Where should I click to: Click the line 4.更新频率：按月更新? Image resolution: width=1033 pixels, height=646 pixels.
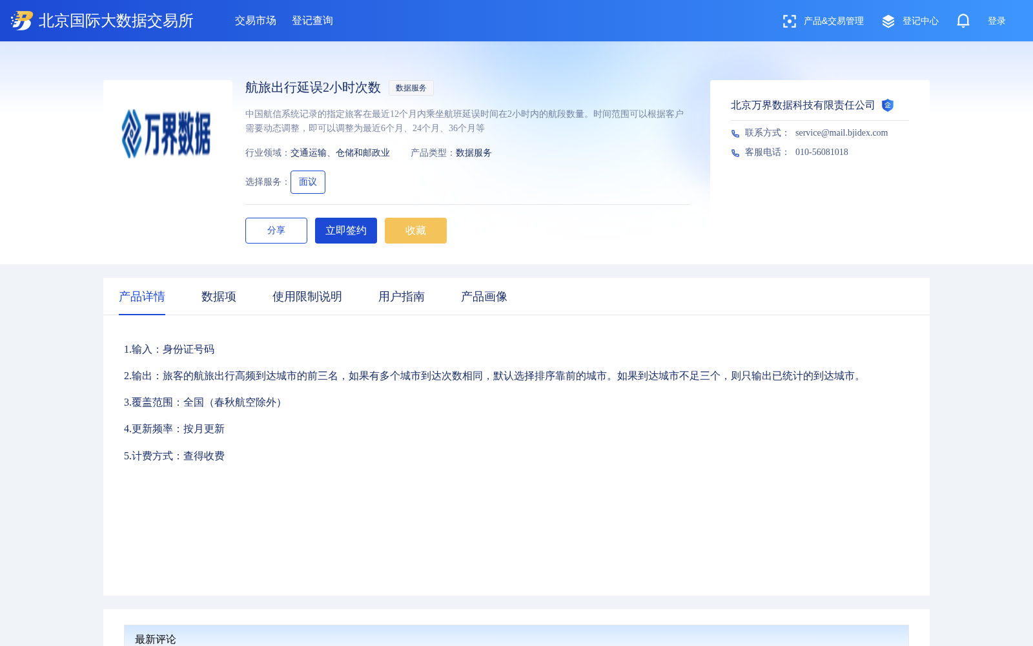coord(174,429)
